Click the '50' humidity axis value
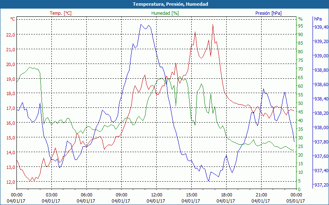Viewport: 329px width, 205px height. click(301, 103)
